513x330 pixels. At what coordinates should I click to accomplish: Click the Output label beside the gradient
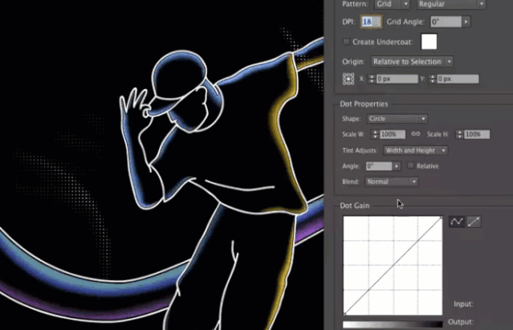pos(461,322)
